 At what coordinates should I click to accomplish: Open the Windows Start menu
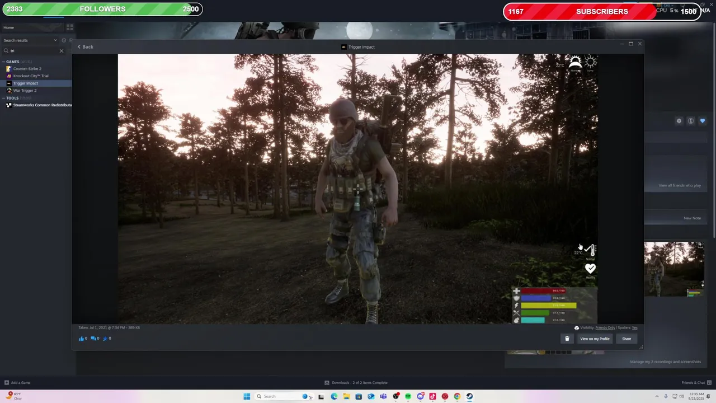tap(247, 396)
